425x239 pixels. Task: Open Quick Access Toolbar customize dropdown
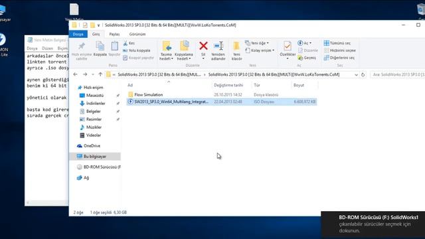click(x=99, y=25)
